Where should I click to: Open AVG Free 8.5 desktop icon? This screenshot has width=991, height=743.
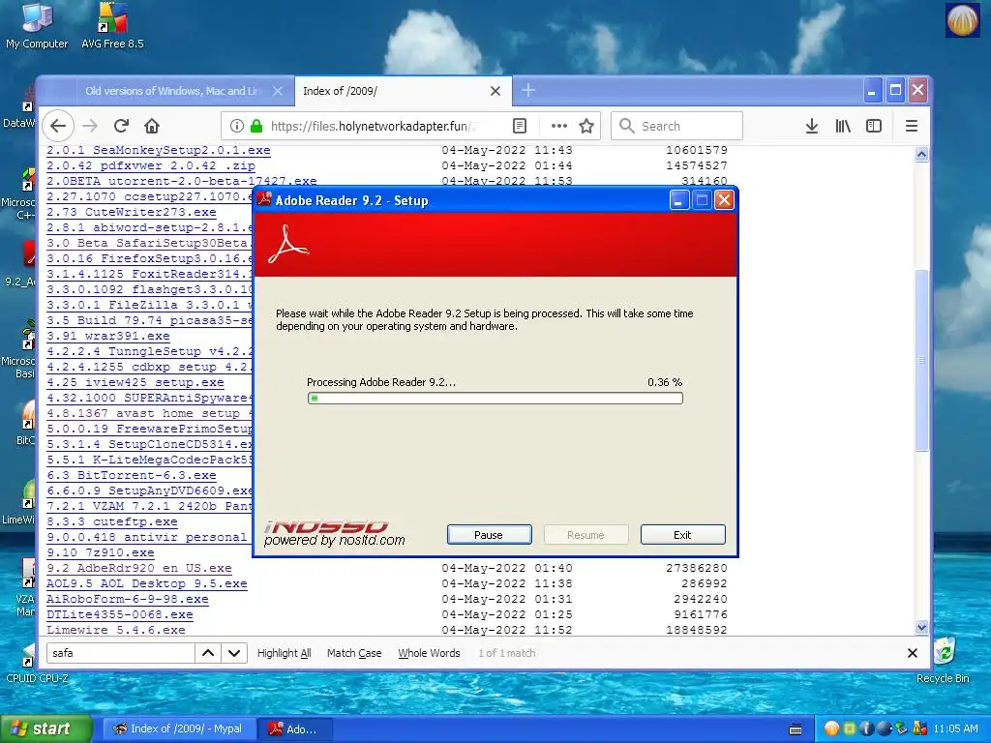[x=112, y=25]
